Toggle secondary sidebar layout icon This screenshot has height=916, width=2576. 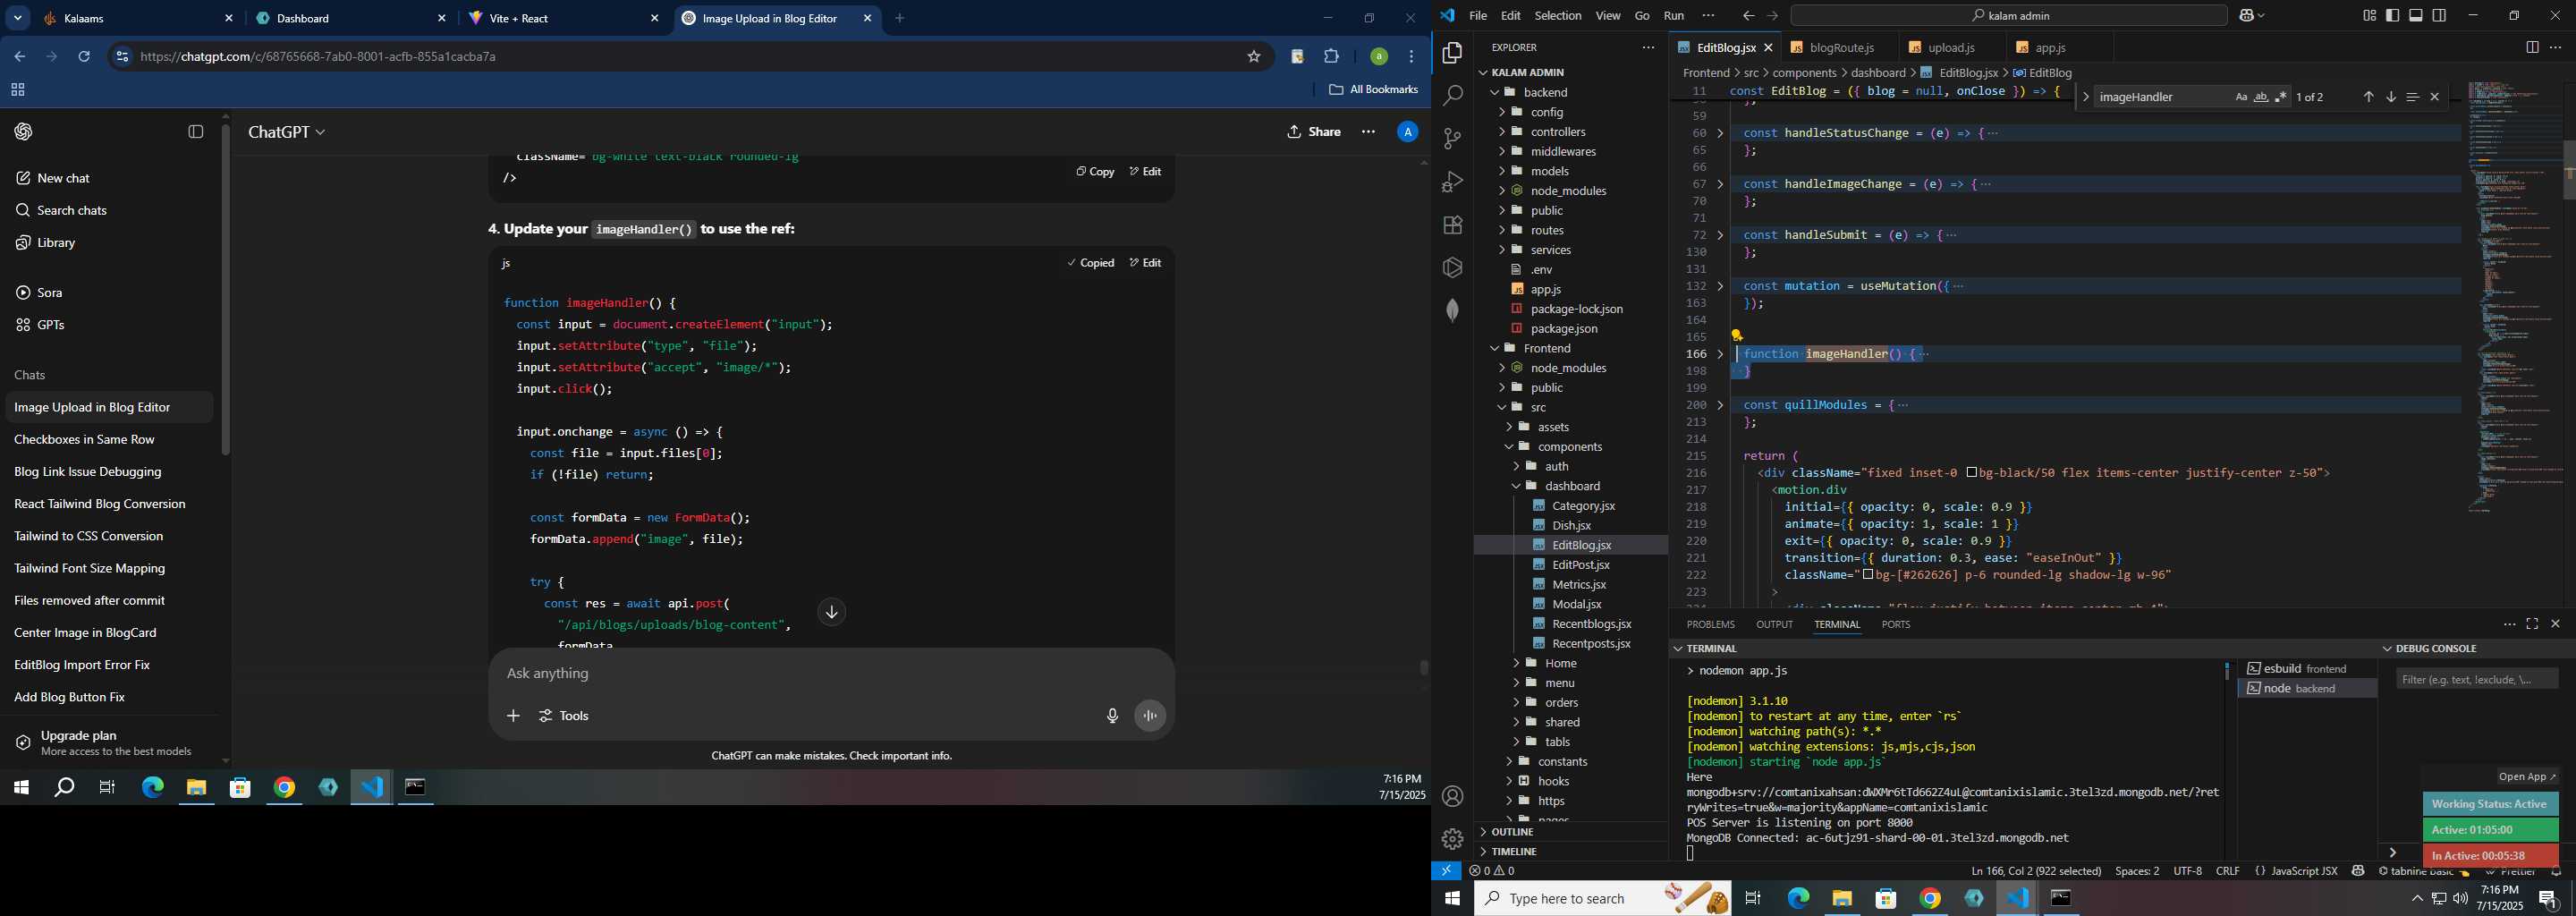coord(2439,15)
